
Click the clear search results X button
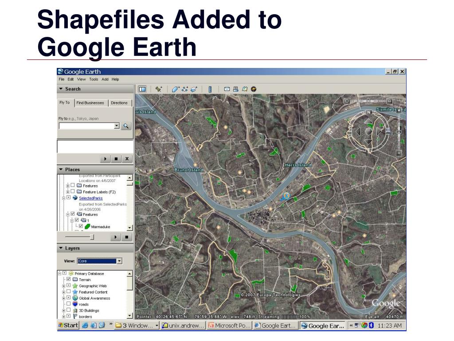point(127,159)
